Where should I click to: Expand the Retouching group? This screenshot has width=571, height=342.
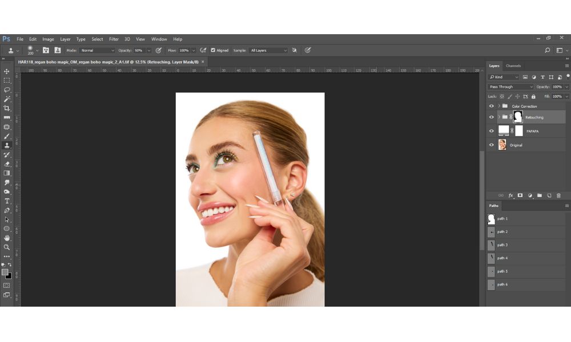coord(499,117)
